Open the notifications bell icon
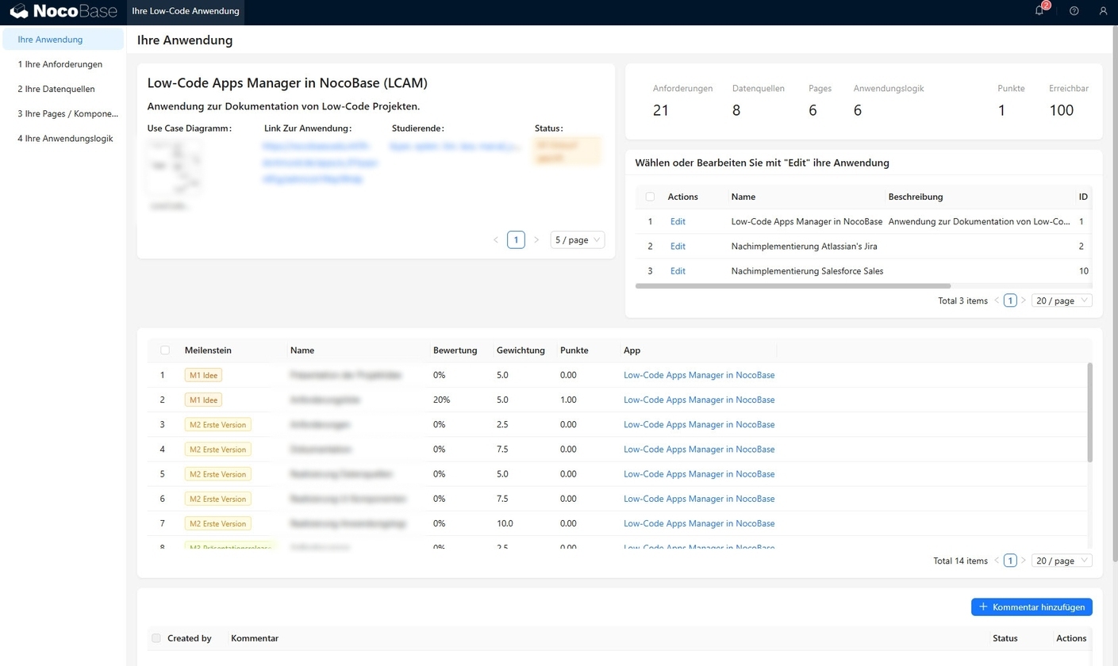This screenshot has width=1118, height=666. 1039,11
